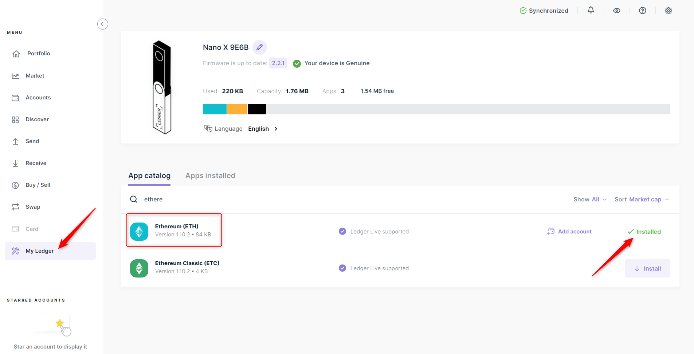694x354 pixels.
Task: Click the pencil icon to rename the device
Action: click(x=259, y=47)
